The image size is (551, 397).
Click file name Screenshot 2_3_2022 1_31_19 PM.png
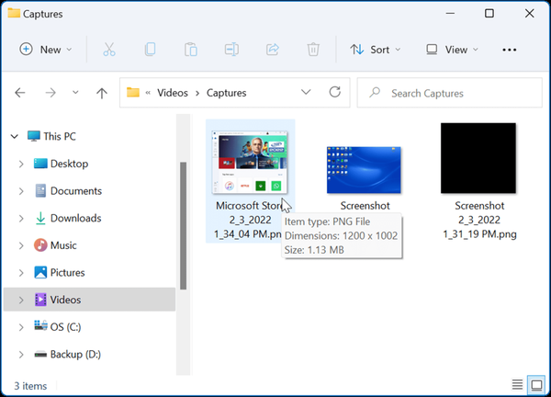[479, 220]
